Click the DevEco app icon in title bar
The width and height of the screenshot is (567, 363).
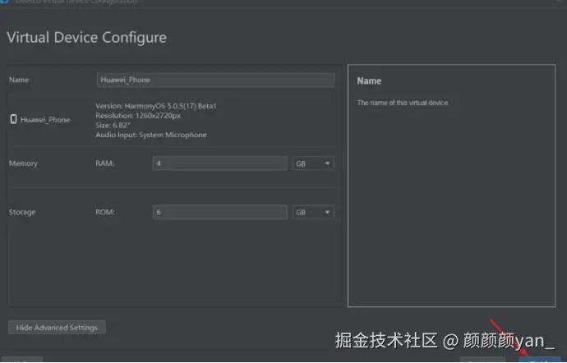pyautogui.click(x=6, y=2)
